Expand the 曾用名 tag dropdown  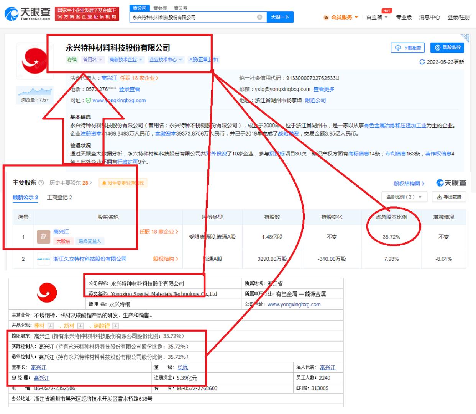[92, 60]
